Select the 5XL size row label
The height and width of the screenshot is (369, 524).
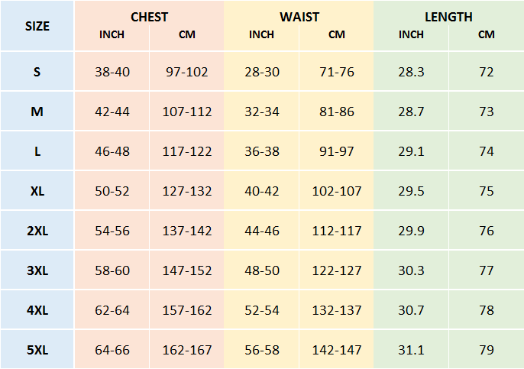click(37, 350)
